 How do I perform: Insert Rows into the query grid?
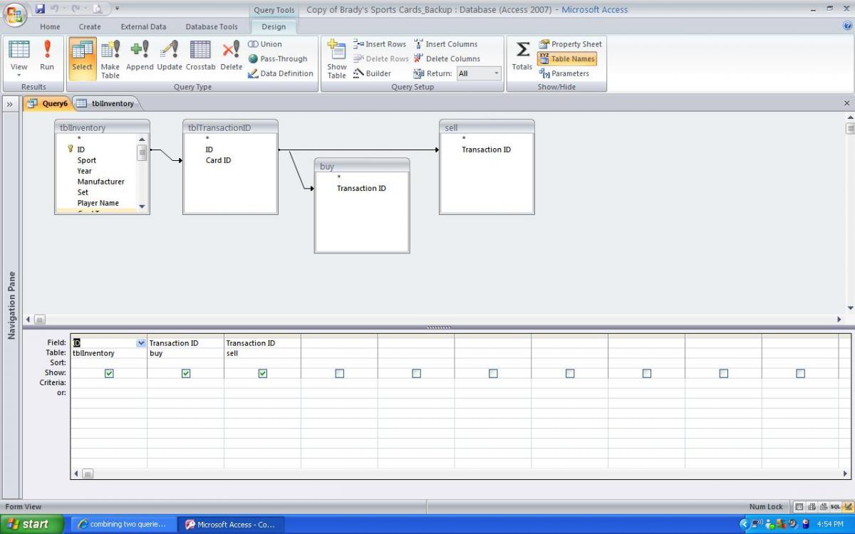(x=380, y=44)
